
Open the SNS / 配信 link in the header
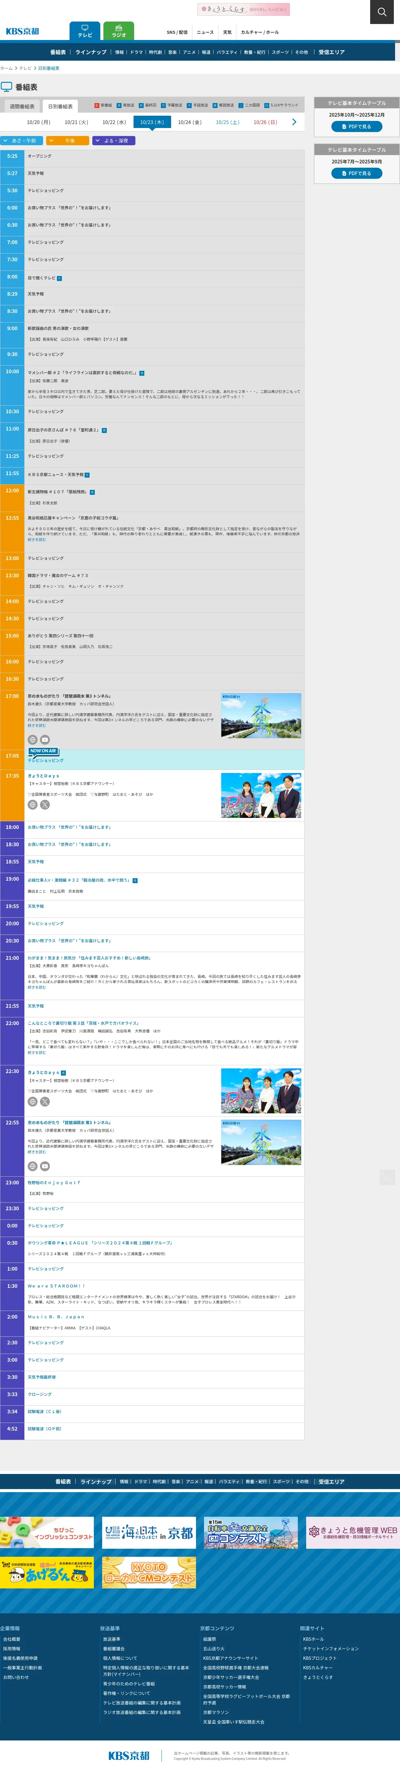(177, 32)
